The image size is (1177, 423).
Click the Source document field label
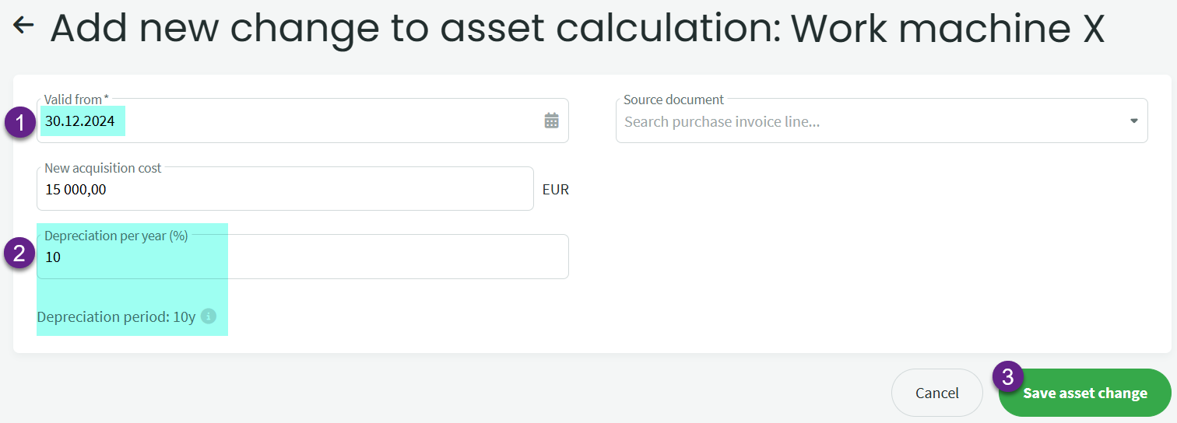pyautogui.click(x=673, y=100)
